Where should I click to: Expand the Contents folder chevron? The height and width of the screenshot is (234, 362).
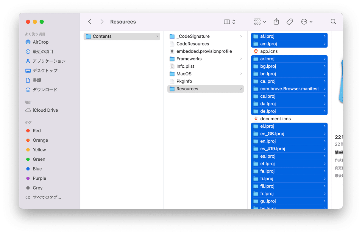pos(157,36)
